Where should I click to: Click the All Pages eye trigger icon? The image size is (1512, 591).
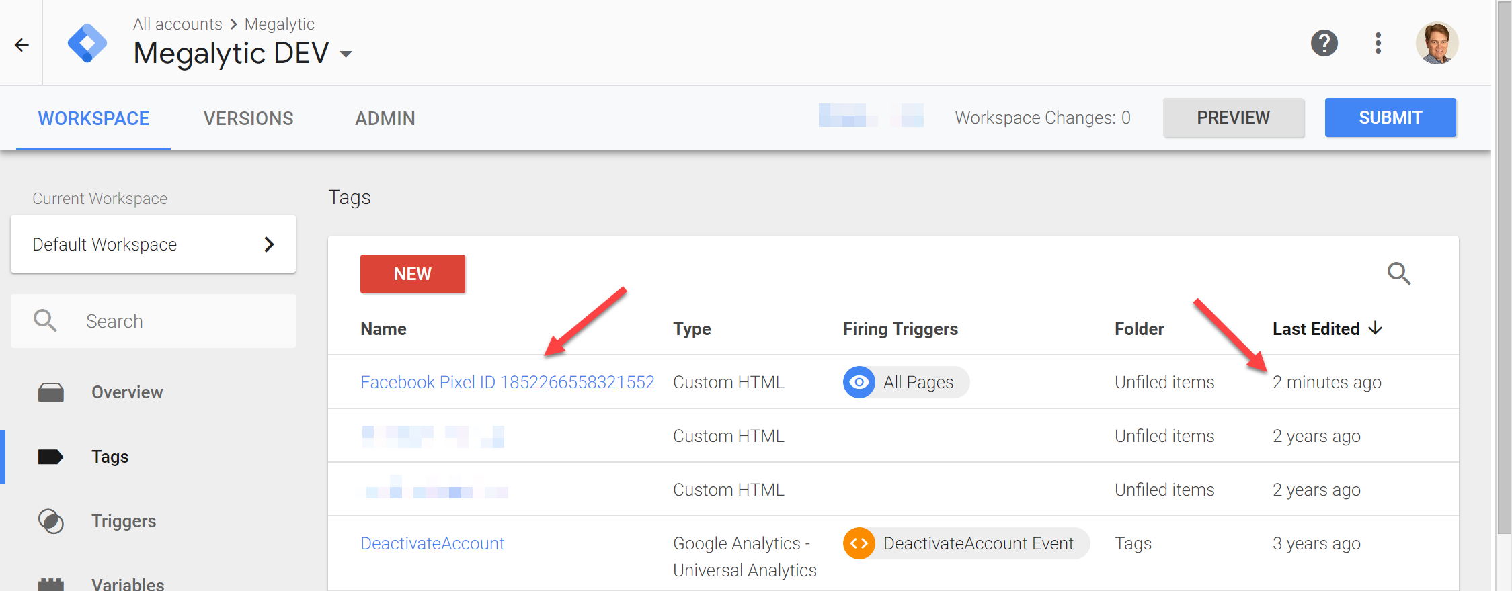pos(859,382)
